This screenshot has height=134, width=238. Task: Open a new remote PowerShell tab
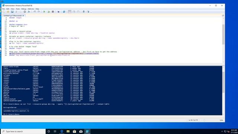[58, 12]
